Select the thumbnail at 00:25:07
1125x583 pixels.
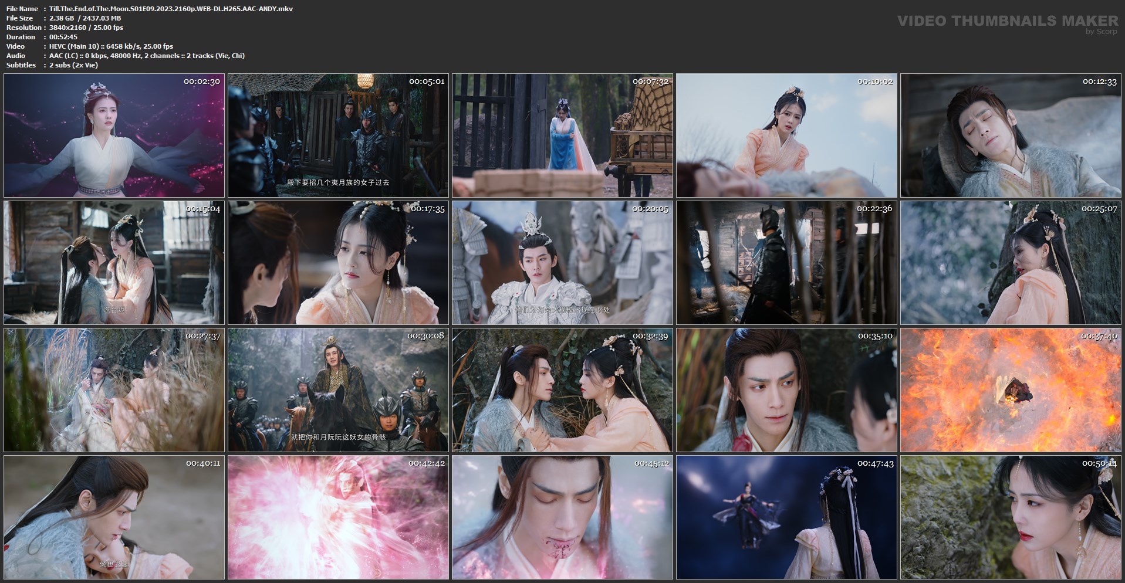pyautogui.click(x=1011, y=263)
